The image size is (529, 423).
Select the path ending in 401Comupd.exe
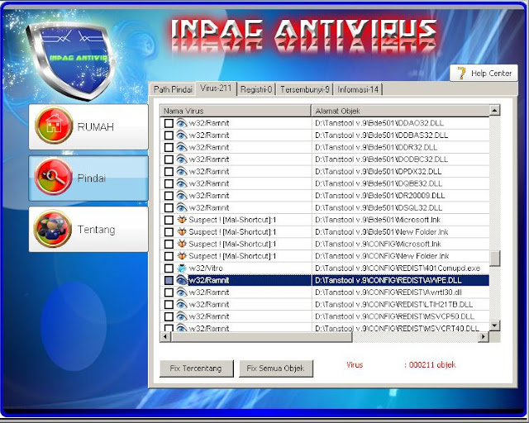(398, 269)
